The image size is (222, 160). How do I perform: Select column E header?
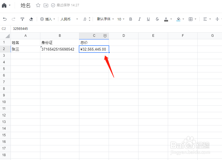coord(153,36)
